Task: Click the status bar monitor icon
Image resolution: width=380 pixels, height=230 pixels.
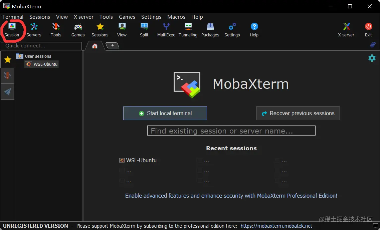Action: pos(375,226)
